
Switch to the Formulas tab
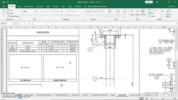40,6
